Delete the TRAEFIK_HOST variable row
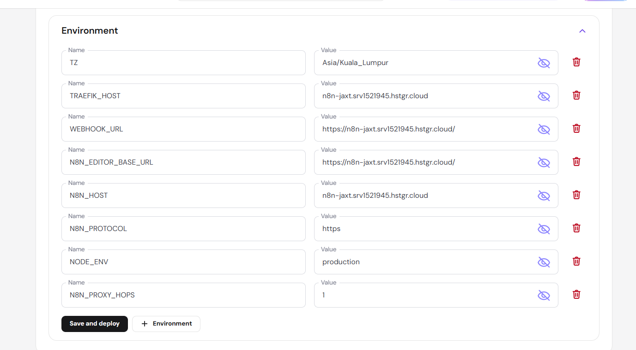This screenshot has height=350, width=636. [x=576, y=95]
